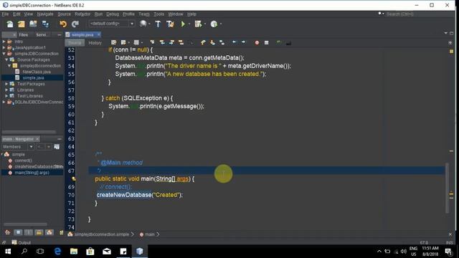Expand the Libraries node
Viewport: 459px width, 258px height.
6,90
